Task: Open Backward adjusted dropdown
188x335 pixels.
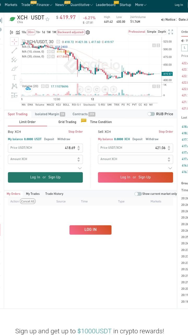Action: click(x=71, y=32)
